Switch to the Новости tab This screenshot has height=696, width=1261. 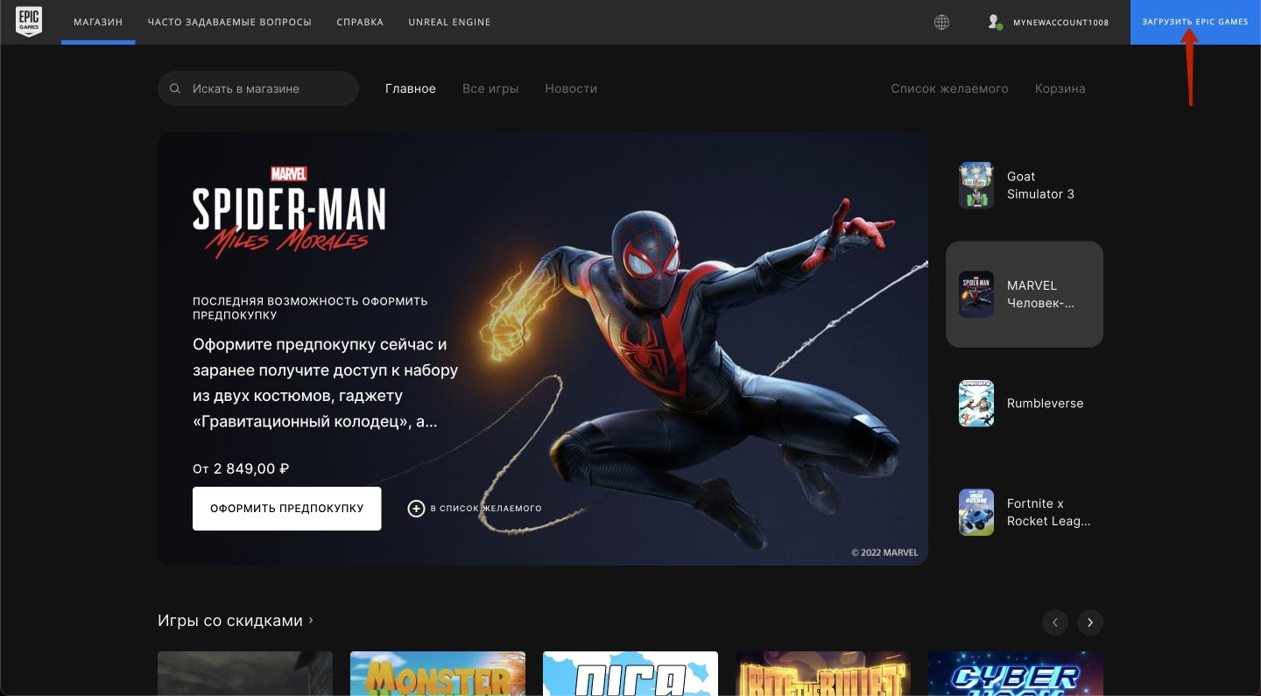coord(571,88)
